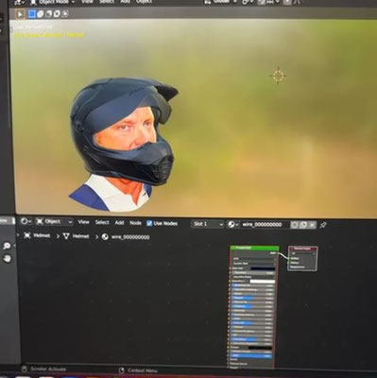
Task: Select the Tweak select tool icon
Action: 20,14
